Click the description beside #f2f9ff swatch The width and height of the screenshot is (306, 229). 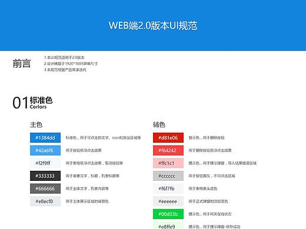(94, 163)
